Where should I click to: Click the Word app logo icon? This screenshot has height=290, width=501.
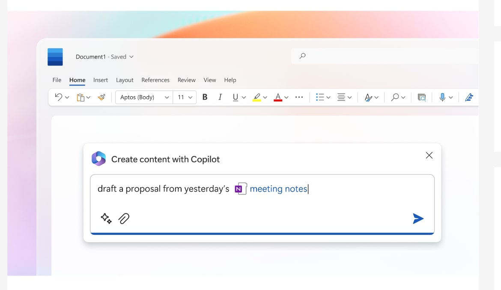[x=55, y=57]
